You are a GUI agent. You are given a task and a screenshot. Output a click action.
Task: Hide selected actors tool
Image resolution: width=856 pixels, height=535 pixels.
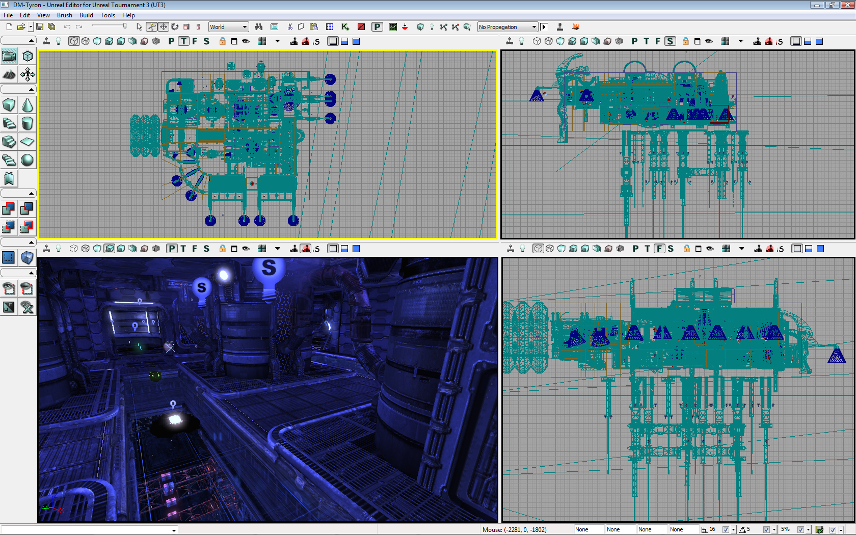tap(28, 289)
